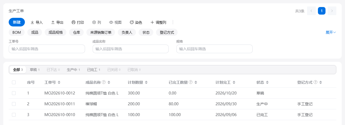The height and width of the screenshot is (125, 345).
Task: Switch to the 已下达 tab
Action: pyautogui.click(x=53, y=70)
